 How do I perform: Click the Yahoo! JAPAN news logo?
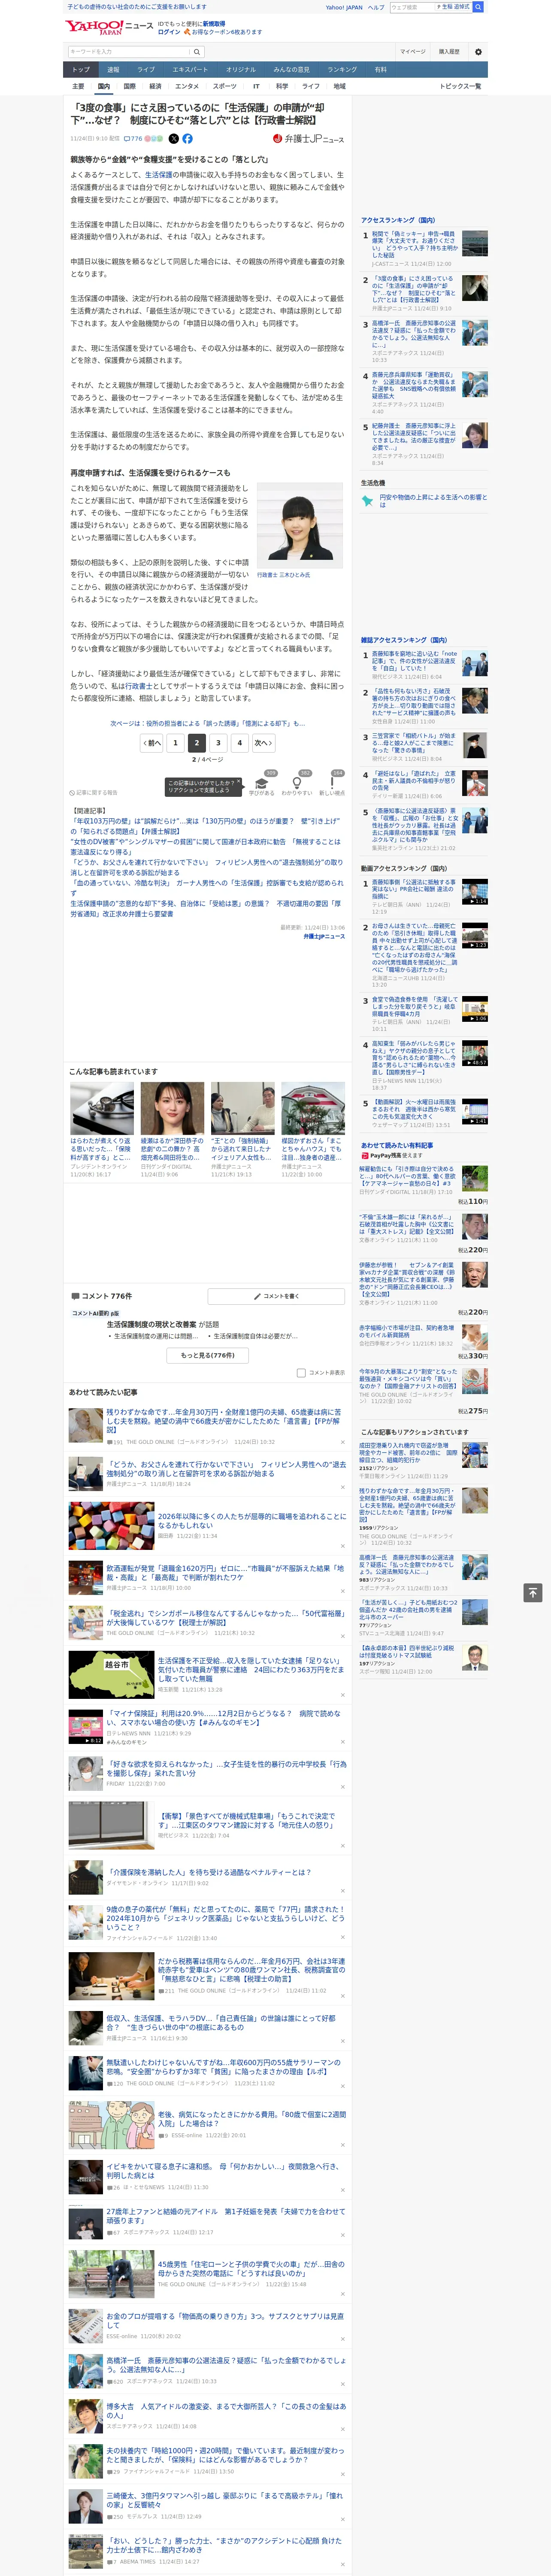point(109,27)
